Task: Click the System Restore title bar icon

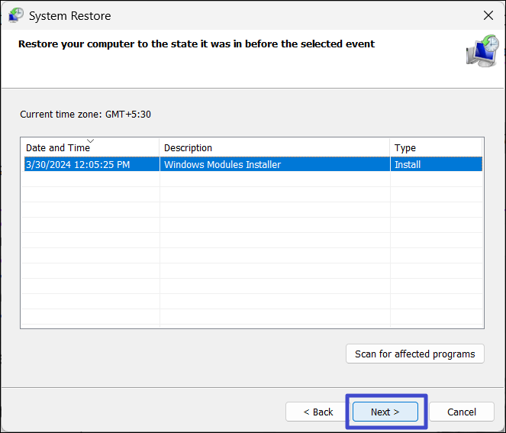Action: [15, 15]
